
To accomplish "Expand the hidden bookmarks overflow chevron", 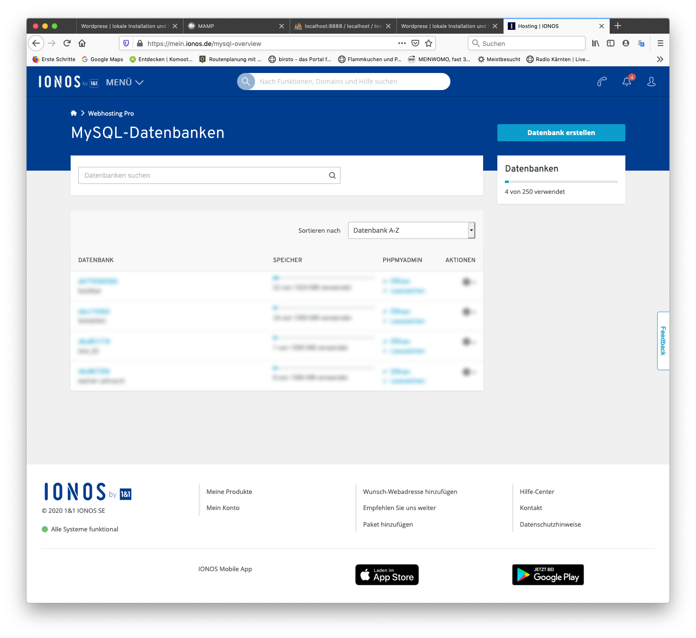I will (x=659, y=59).
